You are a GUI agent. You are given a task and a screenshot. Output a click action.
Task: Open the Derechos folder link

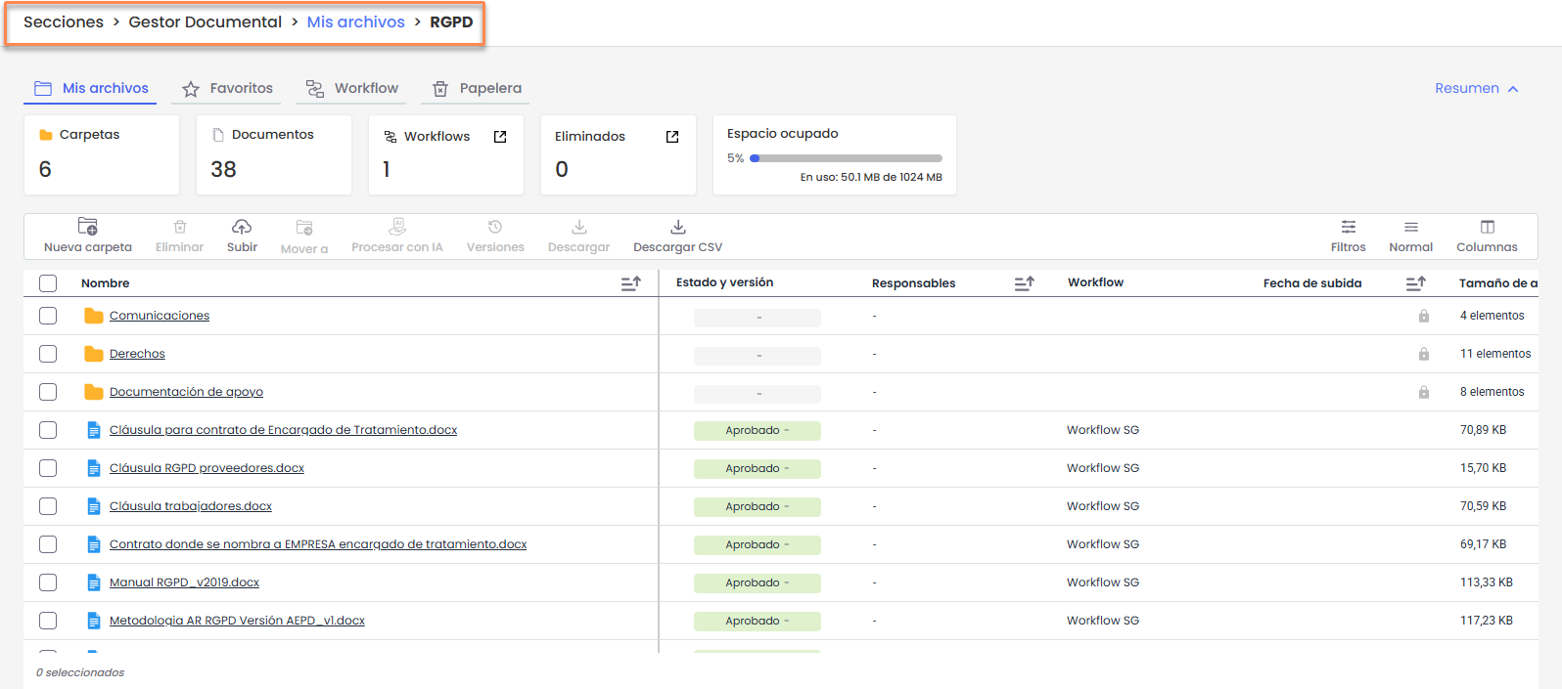[137, 354]
